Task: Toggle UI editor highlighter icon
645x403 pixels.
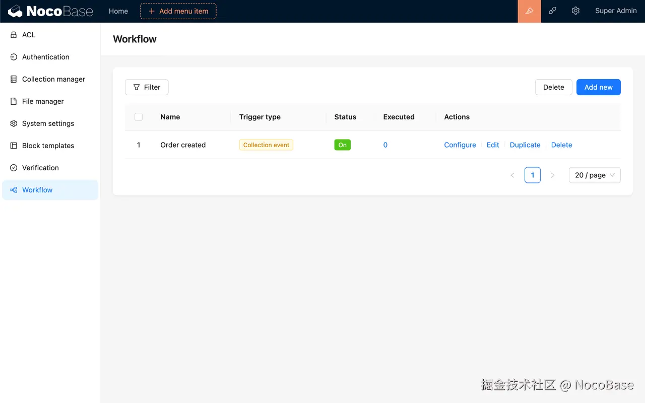Action: (529, 11)
